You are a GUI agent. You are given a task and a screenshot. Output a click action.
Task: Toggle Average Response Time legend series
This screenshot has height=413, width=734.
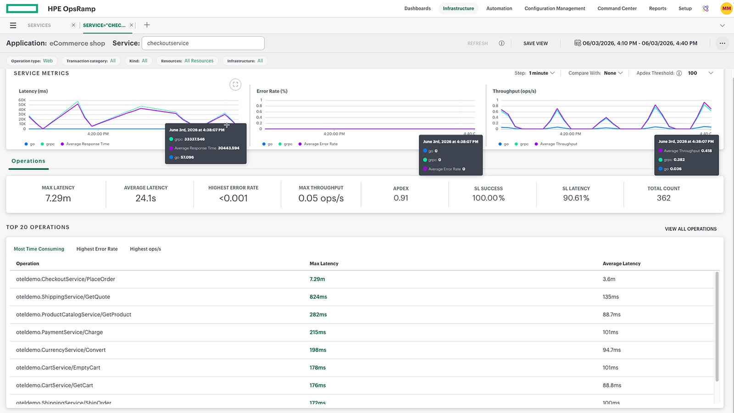85,144
